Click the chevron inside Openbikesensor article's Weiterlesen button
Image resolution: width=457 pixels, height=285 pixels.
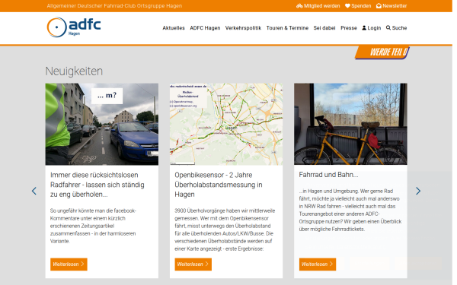pos(207,264)
